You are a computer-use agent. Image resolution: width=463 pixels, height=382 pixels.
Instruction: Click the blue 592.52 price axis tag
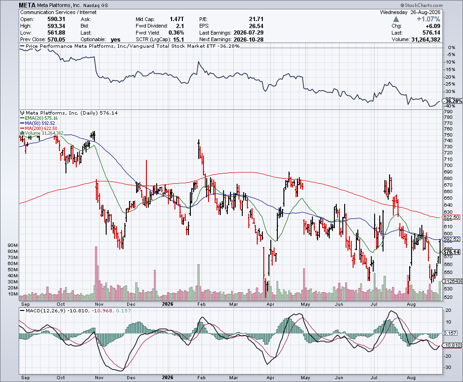(451, 239)
